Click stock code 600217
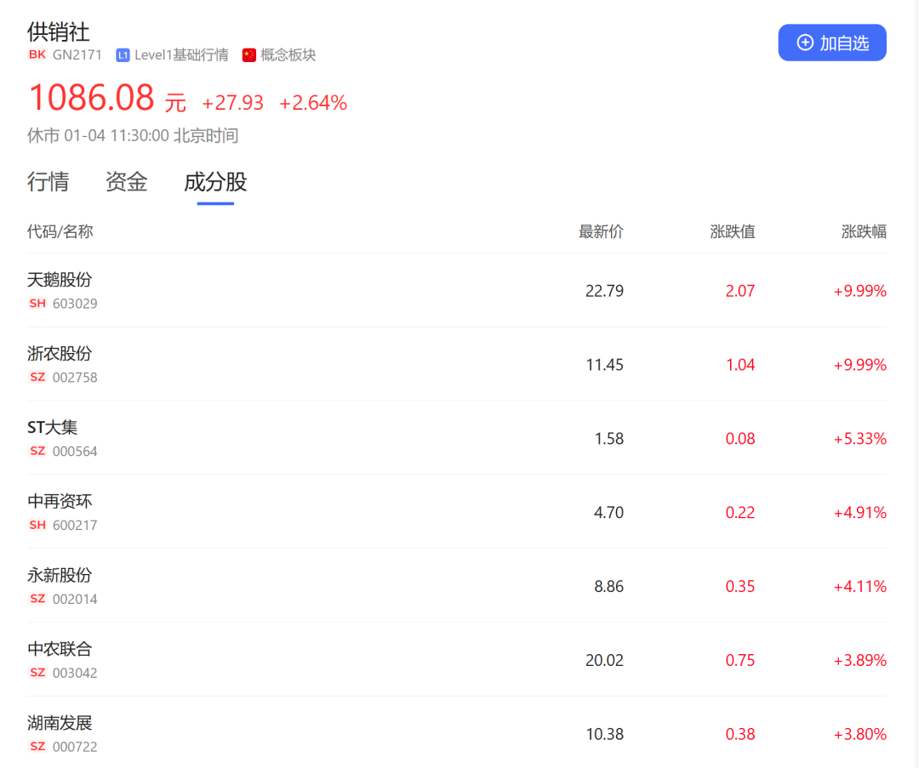The height and width of the screenshot is (768, 919). click(x=75, y=525)
